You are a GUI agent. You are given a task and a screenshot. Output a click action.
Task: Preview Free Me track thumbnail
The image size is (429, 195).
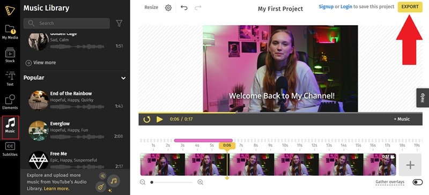pyautogui.click(x=39, y=160)
